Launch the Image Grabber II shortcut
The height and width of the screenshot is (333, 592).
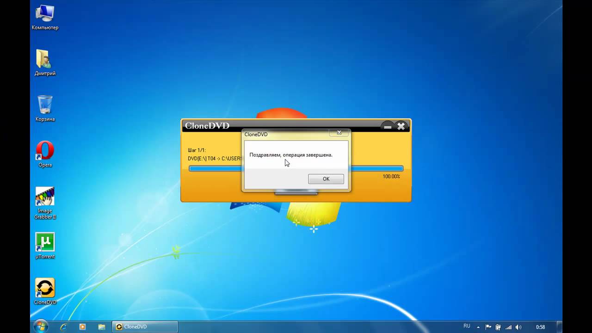click(45, 203)
